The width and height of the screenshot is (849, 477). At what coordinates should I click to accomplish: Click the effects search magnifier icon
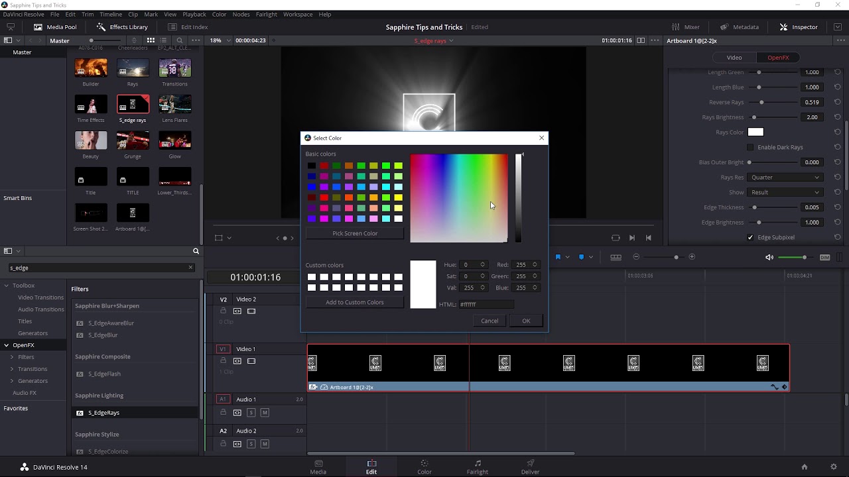(x=196, y=251)
